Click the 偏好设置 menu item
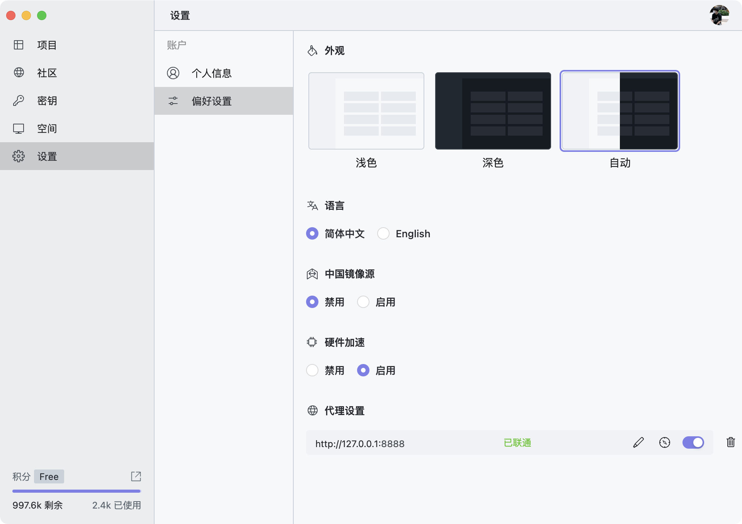This screenshot has height=524, width=742. pos(211,101)
